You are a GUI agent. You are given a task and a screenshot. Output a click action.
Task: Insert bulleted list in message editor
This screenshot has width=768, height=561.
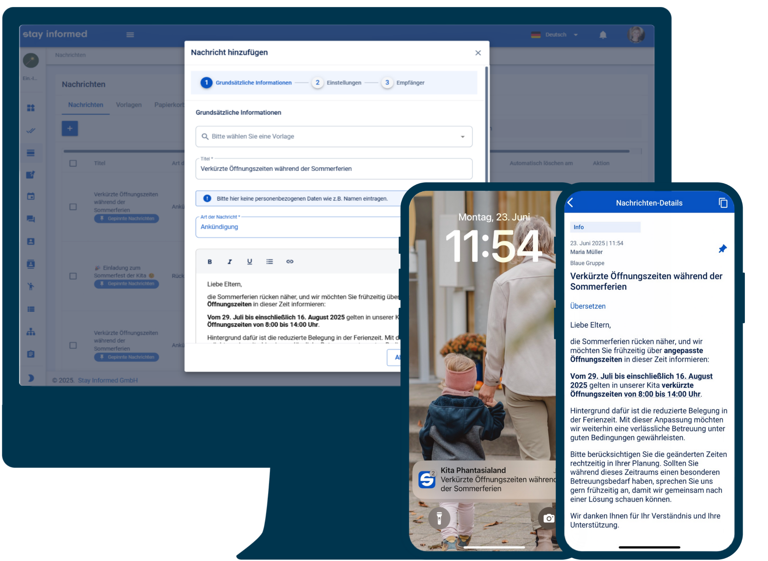(x=269, y=261)
